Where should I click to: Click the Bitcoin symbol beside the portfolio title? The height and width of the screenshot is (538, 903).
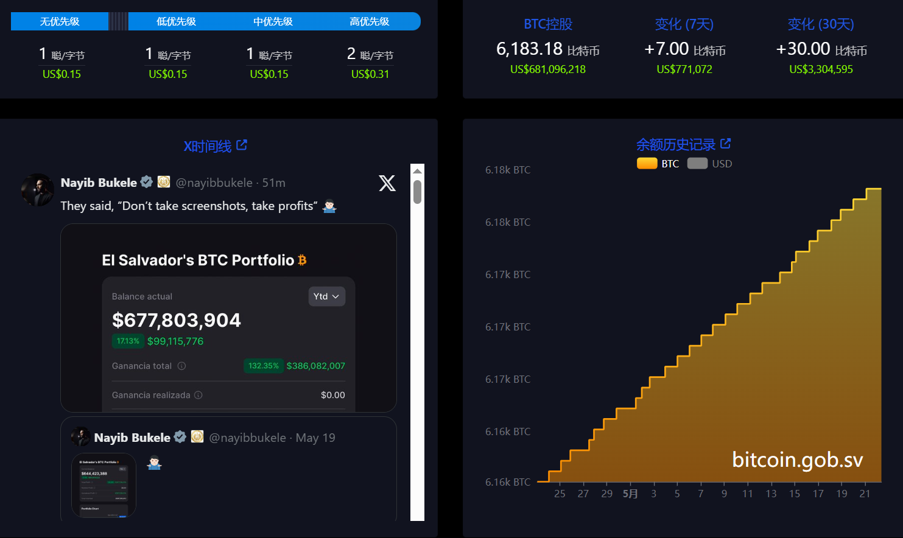pos(303,260)
